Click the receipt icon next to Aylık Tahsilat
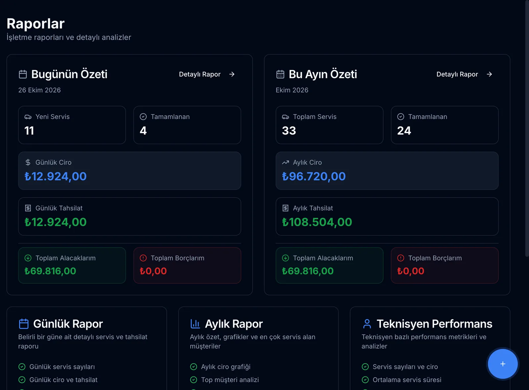529x390 pixels. [285, 208]
